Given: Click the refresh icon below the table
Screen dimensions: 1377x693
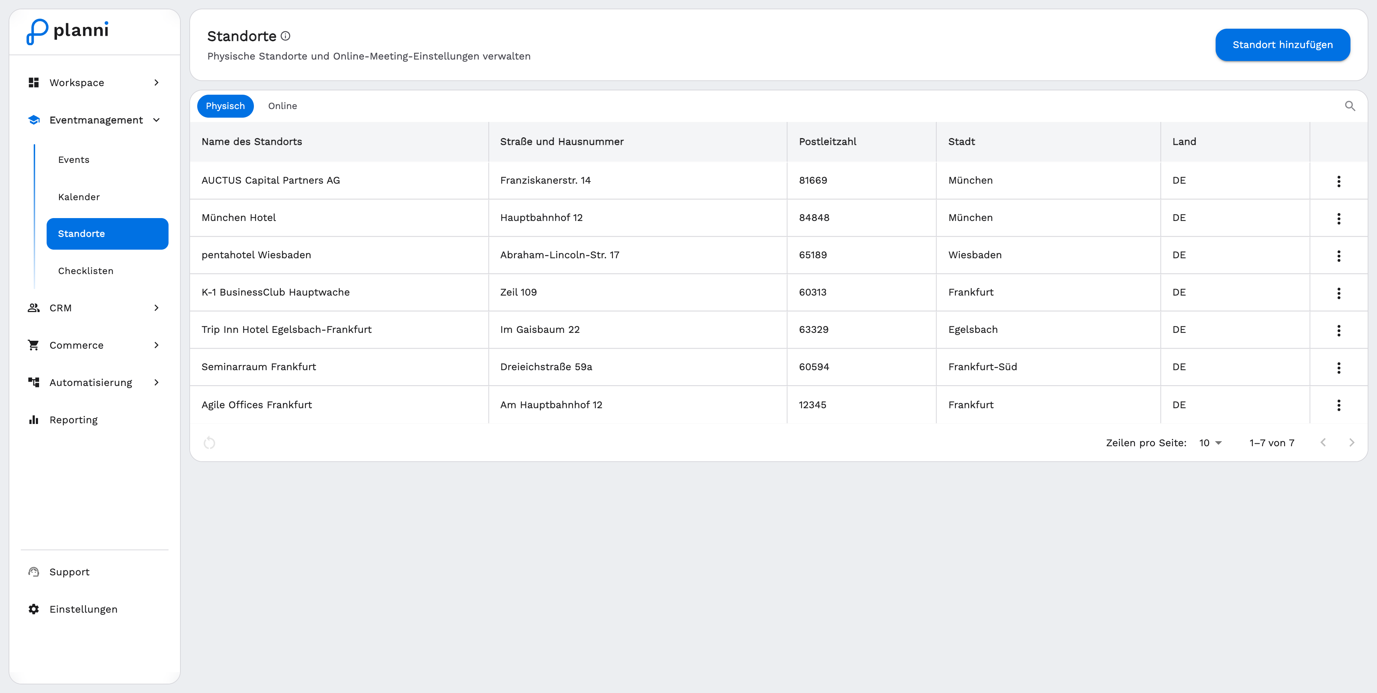Looking at the screenshot, I should [209, 443].
